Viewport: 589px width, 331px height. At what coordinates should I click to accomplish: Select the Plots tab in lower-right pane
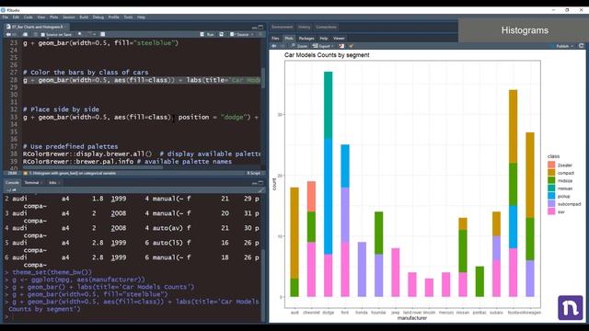[x=289, y=39]
